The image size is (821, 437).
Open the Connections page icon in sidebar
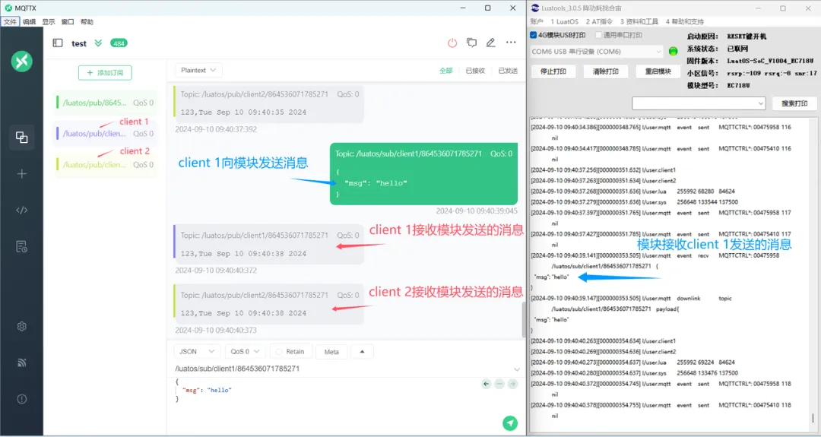tap(21, 137)
